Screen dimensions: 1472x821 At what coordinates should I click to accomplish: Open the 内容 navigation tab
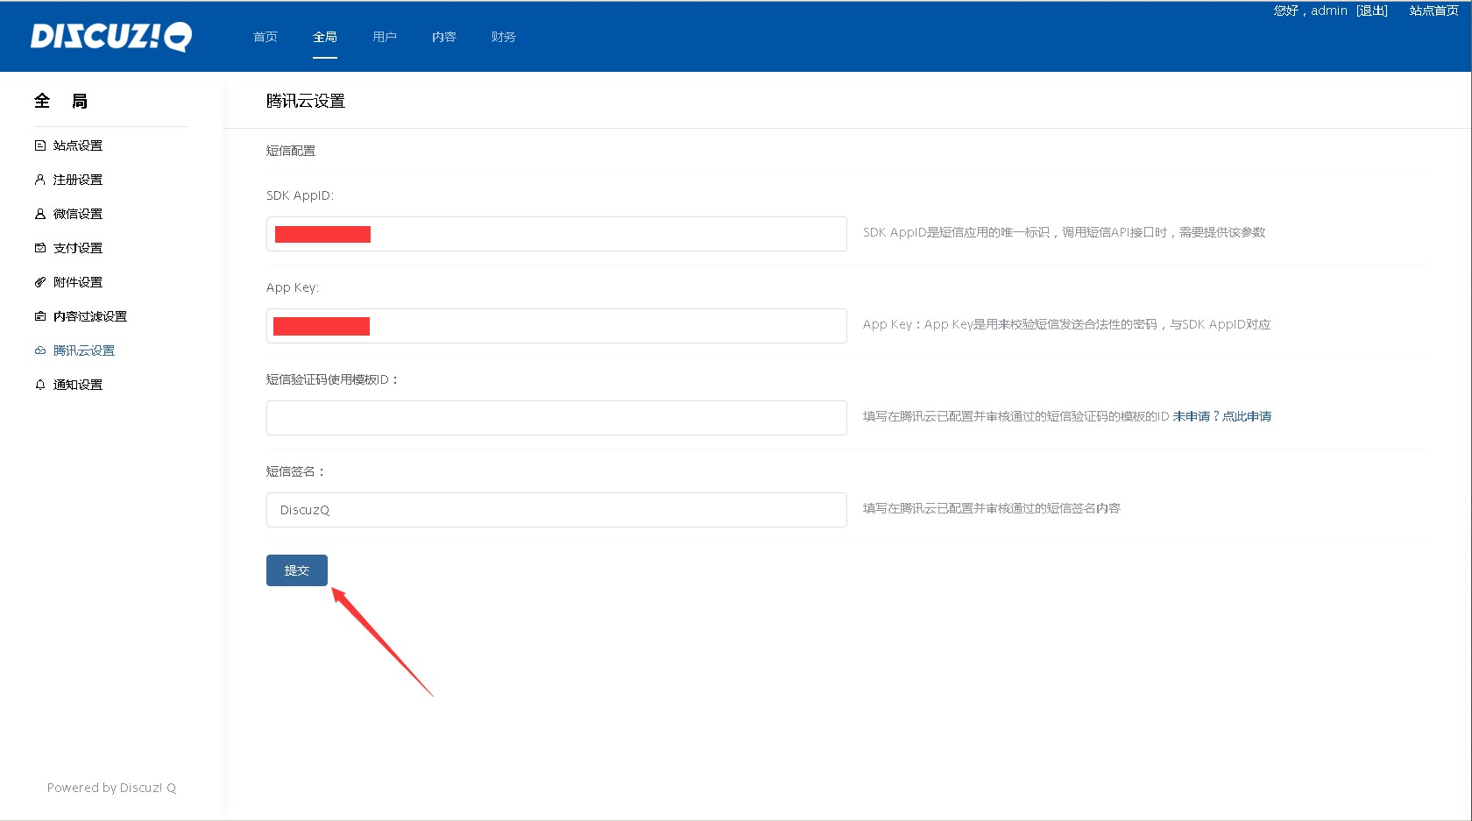tap(444, 37)
